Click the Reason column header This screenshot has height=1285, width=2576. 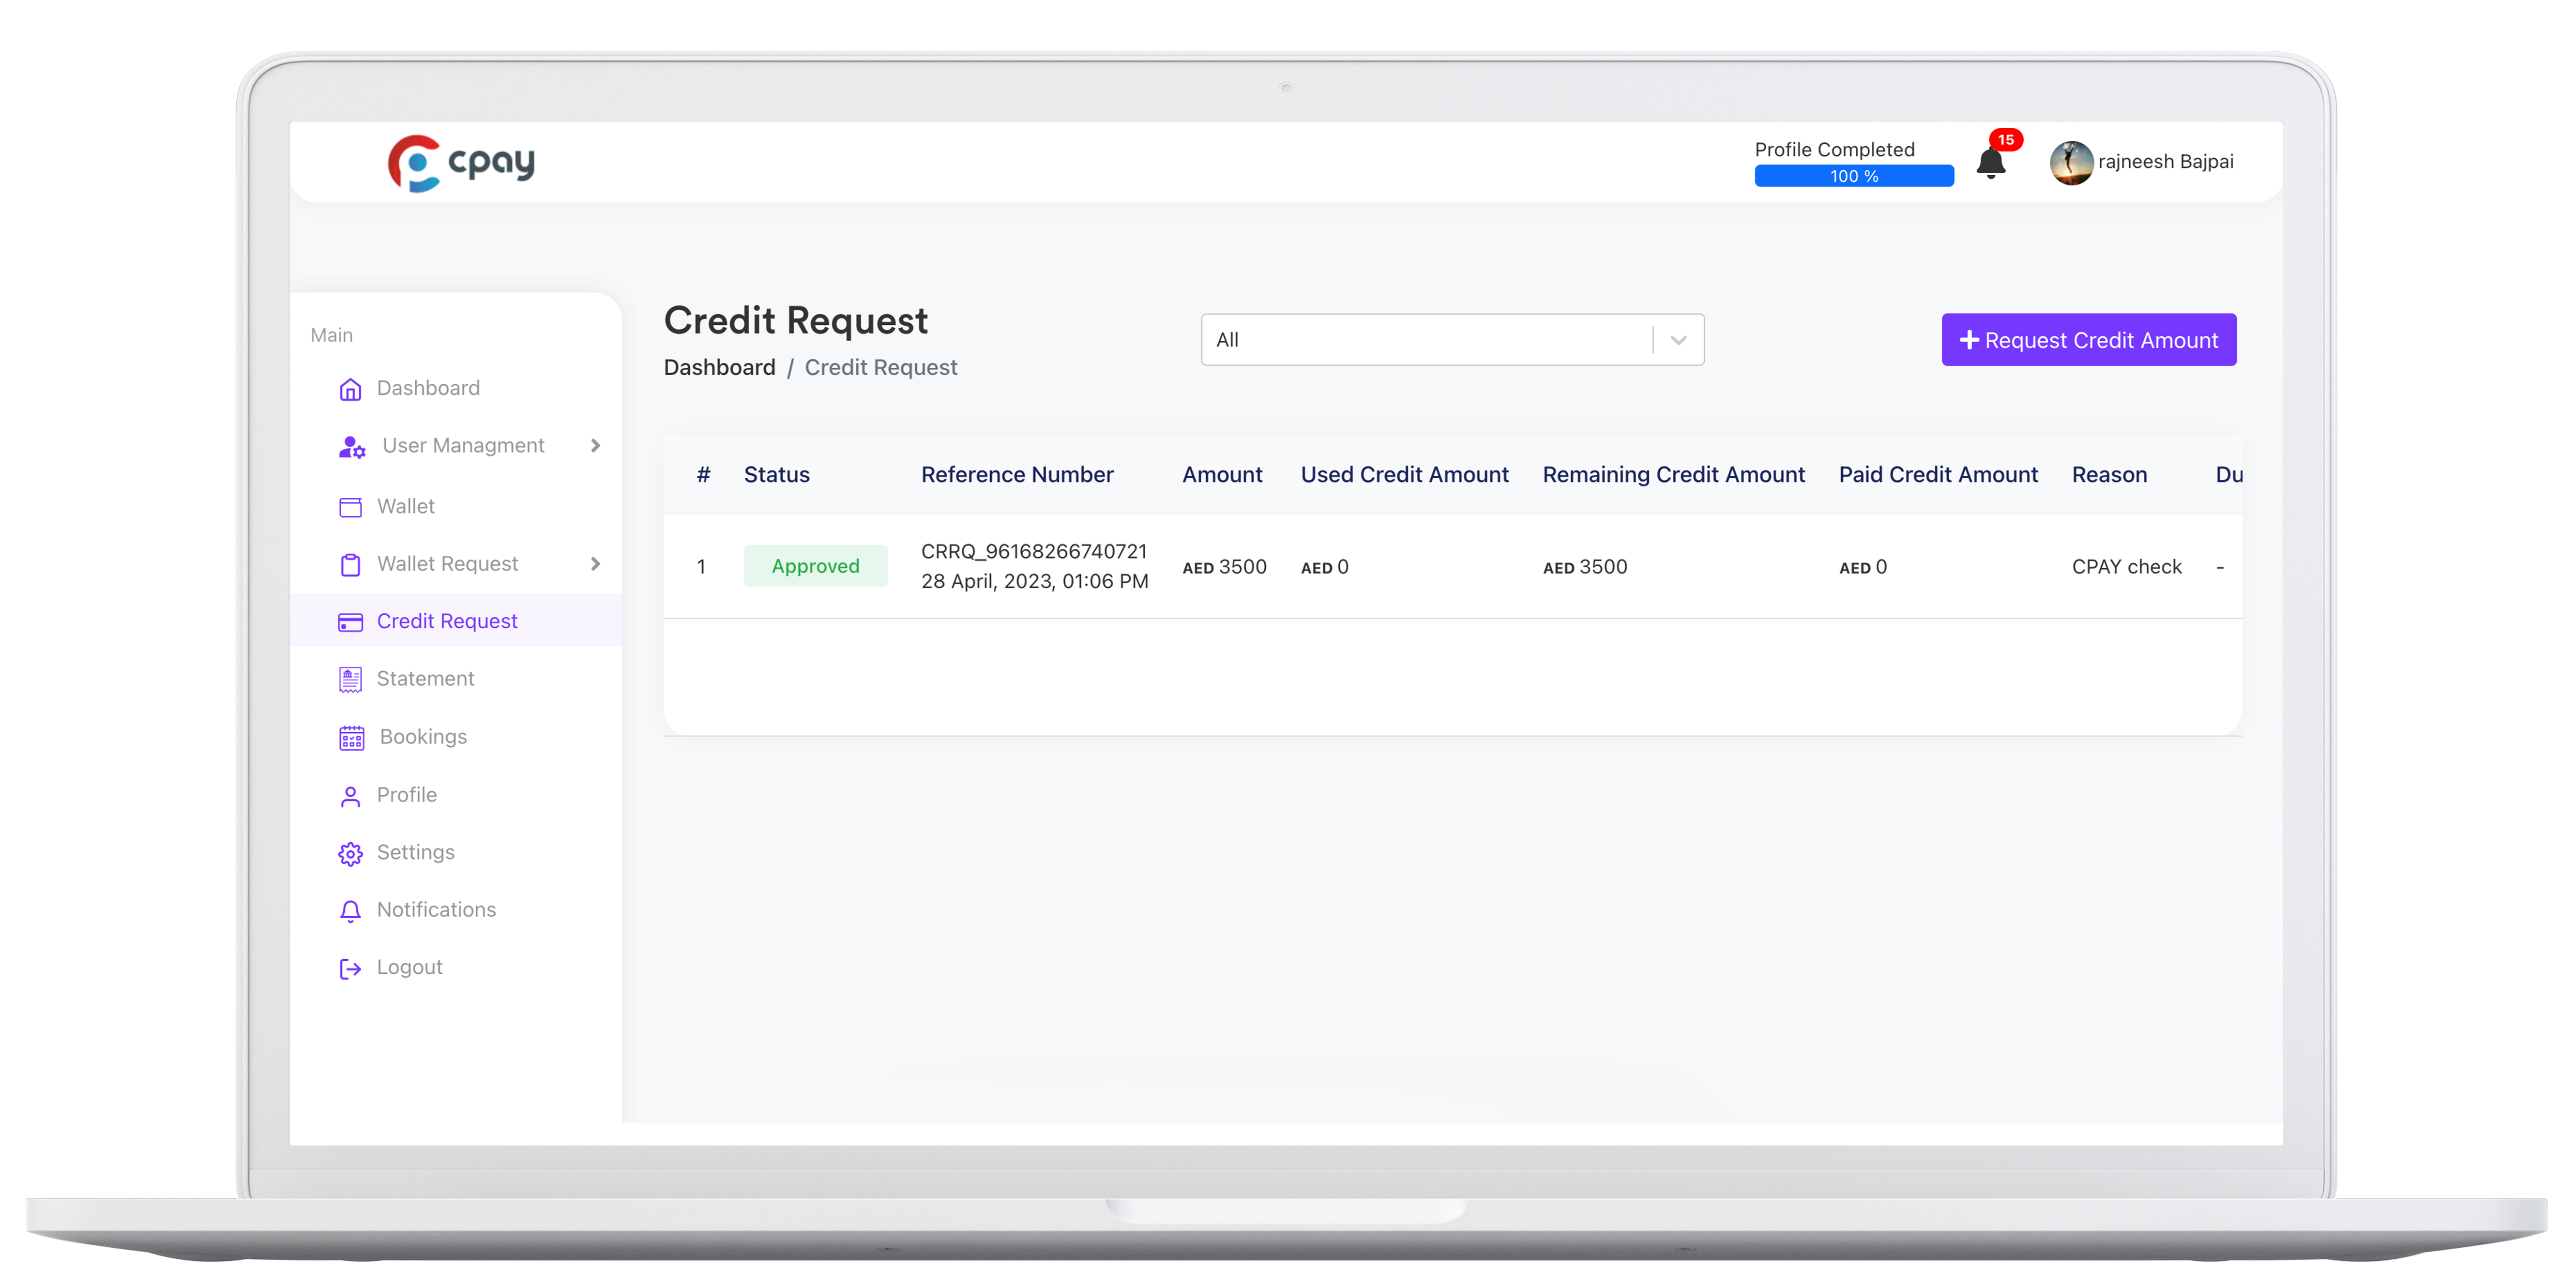point(2109,475)
